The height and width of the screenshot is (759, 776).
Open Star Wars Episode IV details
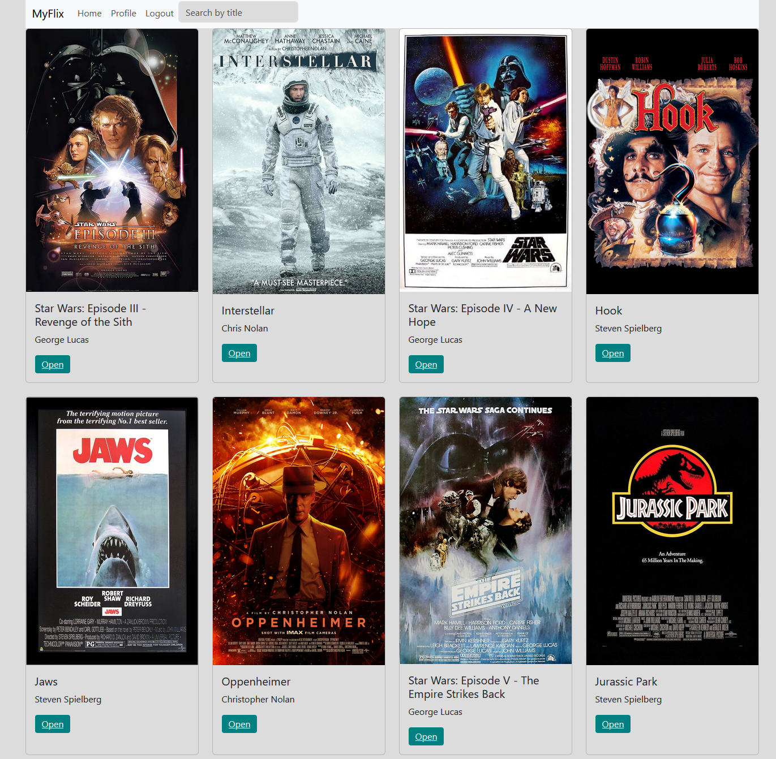point(426,365)
